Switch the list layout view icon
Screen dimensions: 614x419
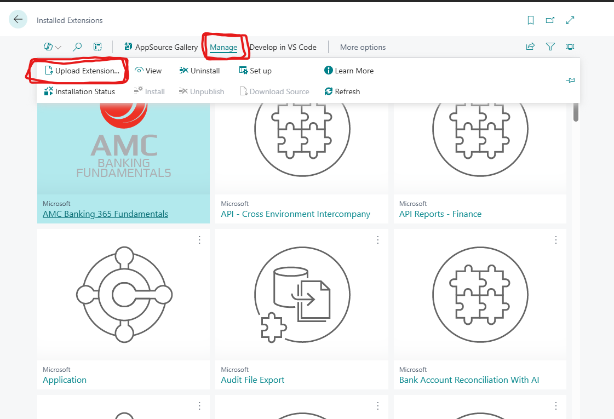click(x=97, y=47)
